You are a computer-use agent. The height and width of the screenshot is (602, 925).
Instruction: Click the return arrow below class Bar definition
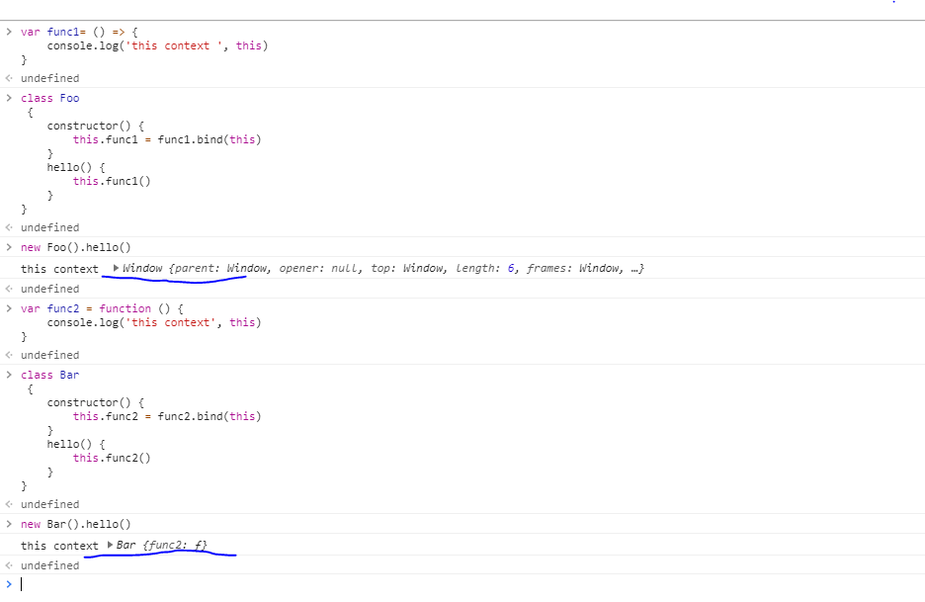tap(9, 503)
